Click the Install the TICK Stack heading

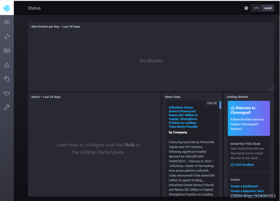pos(245,144)
